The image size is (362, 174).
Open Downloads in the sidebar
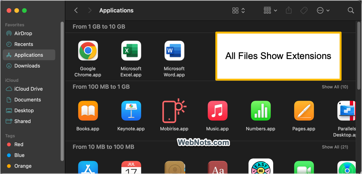29,66
